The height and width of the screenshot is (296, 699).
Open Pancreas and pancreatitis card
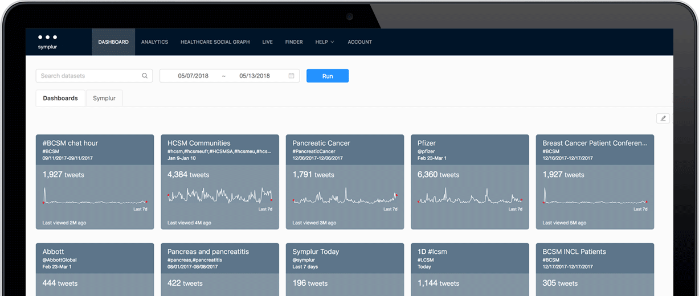pyautogui.click(x=220, y=270)
